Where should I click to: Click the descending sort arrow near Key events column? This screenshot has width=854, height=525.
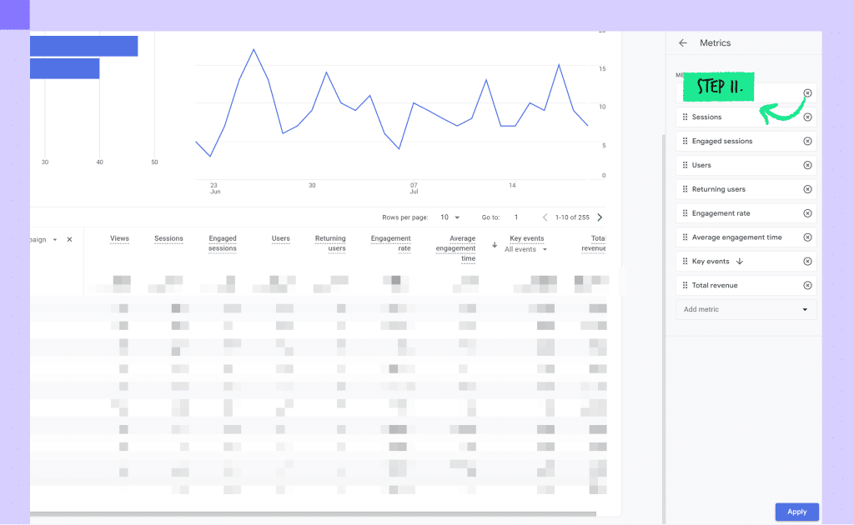[x=495, y=245]
